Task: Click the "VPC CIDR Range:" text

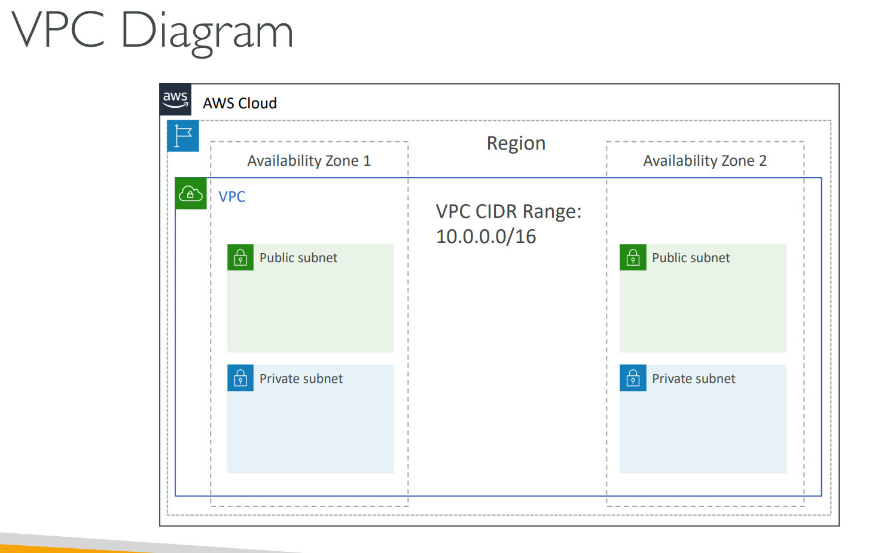Action: [x=508, y=212]
